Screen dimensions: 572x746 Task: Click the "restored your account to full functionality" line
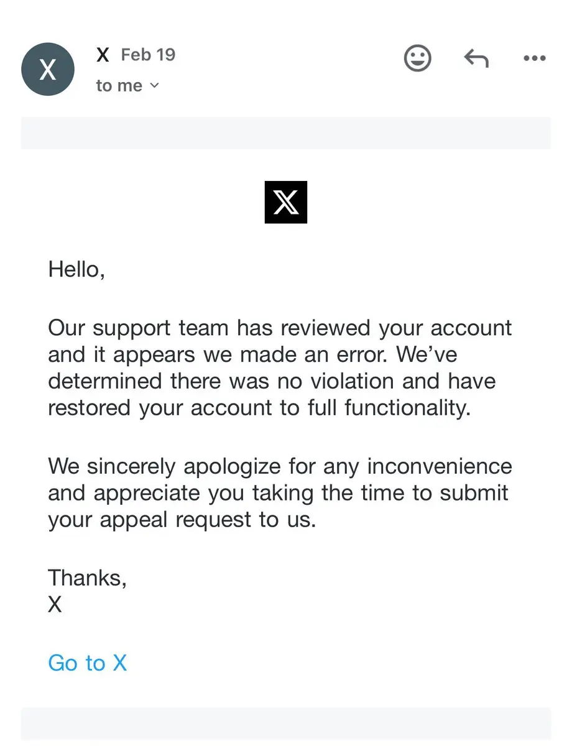tap(257, 408)
